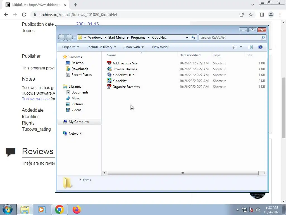Expand the breadcrumb overflow chevron
The image size is (286, 215).
(x=85, y=38)
